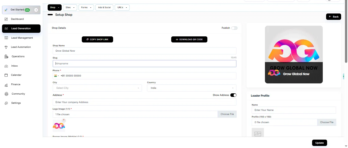Open Operations menu item
The image size is (348, 148).
pos(18,56)
